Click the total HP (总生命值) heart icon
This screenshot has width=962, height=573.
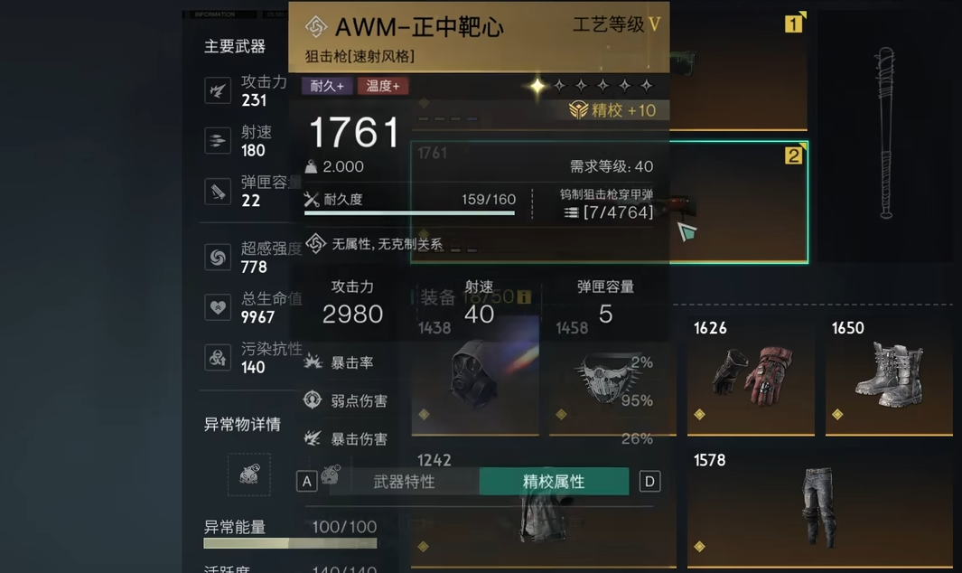click(217, 307)
